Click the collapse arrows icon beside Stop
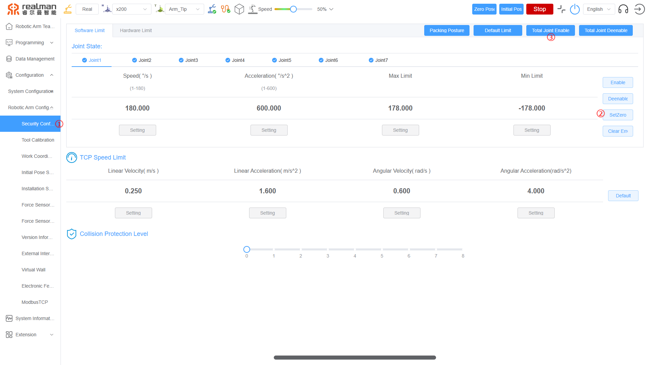The image size is (649, 365). pyautogui.click(x=561, y=9)
